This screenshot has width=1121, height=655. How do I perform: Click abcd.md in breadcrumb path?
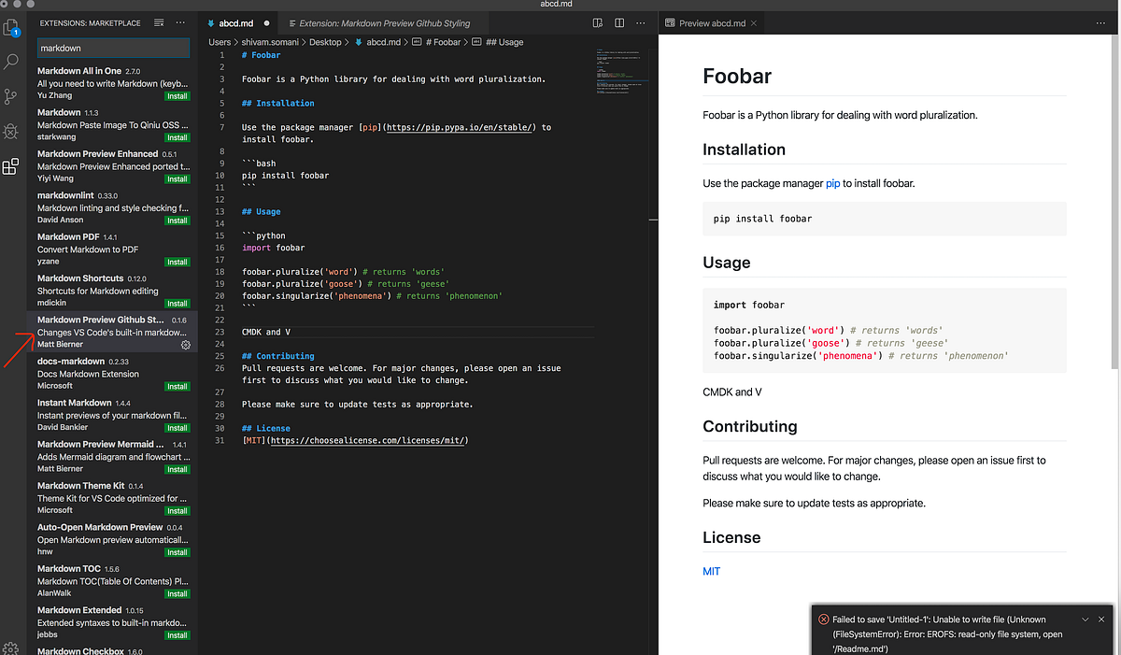click(x=383, y=42)
